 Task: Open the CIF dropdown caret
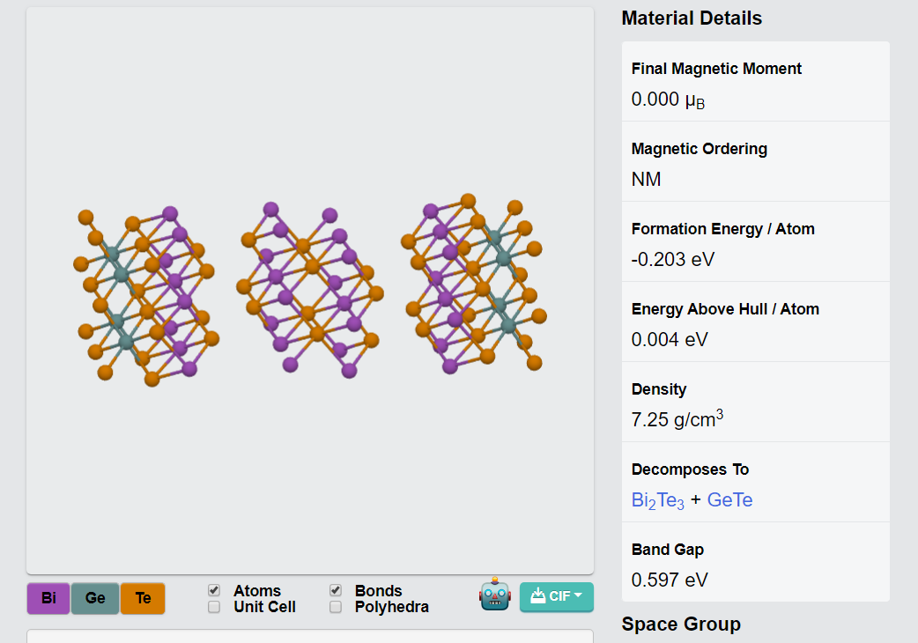(x=578, y=596)
